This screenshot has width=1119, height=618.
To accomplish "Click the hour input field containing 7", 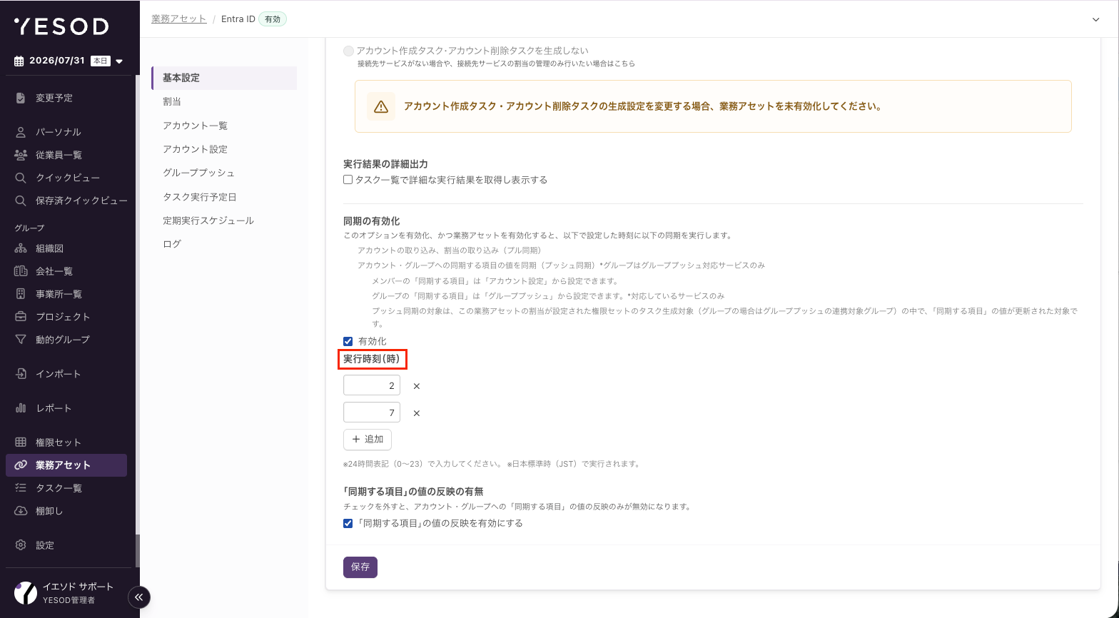I will (372, 412).
